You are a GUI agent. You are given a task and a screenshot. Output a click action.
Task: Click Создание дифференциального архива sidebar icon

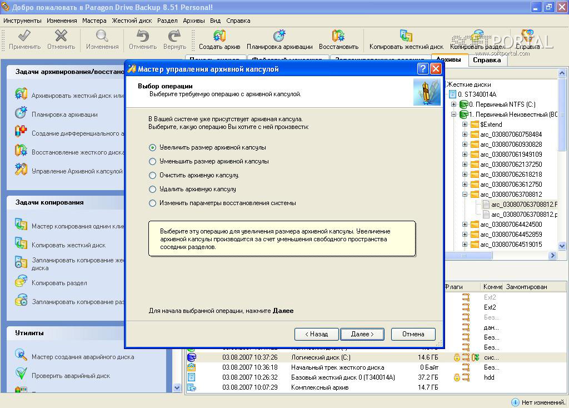coord(21,131)
